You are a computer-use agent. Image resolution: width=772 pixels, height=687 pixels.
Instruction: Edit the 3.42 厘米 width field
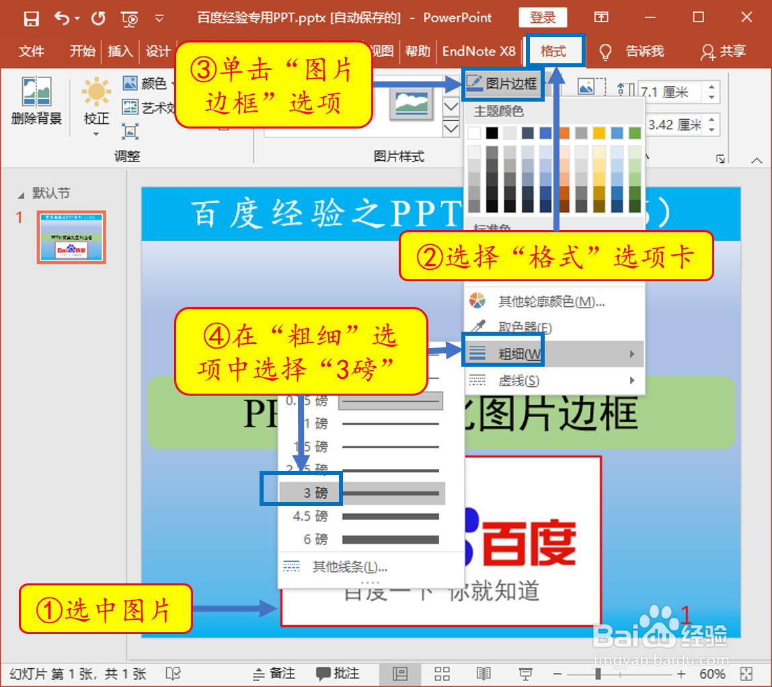pos(674,124)
